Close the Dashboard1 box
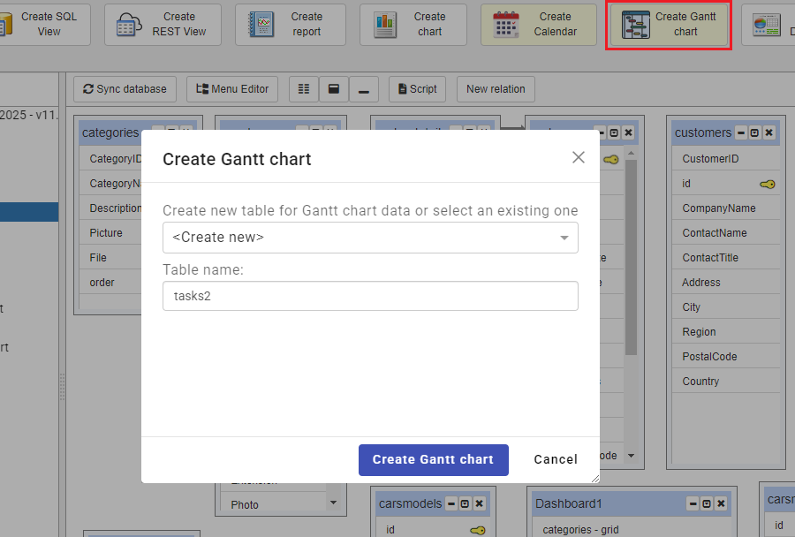 (721, 504)
